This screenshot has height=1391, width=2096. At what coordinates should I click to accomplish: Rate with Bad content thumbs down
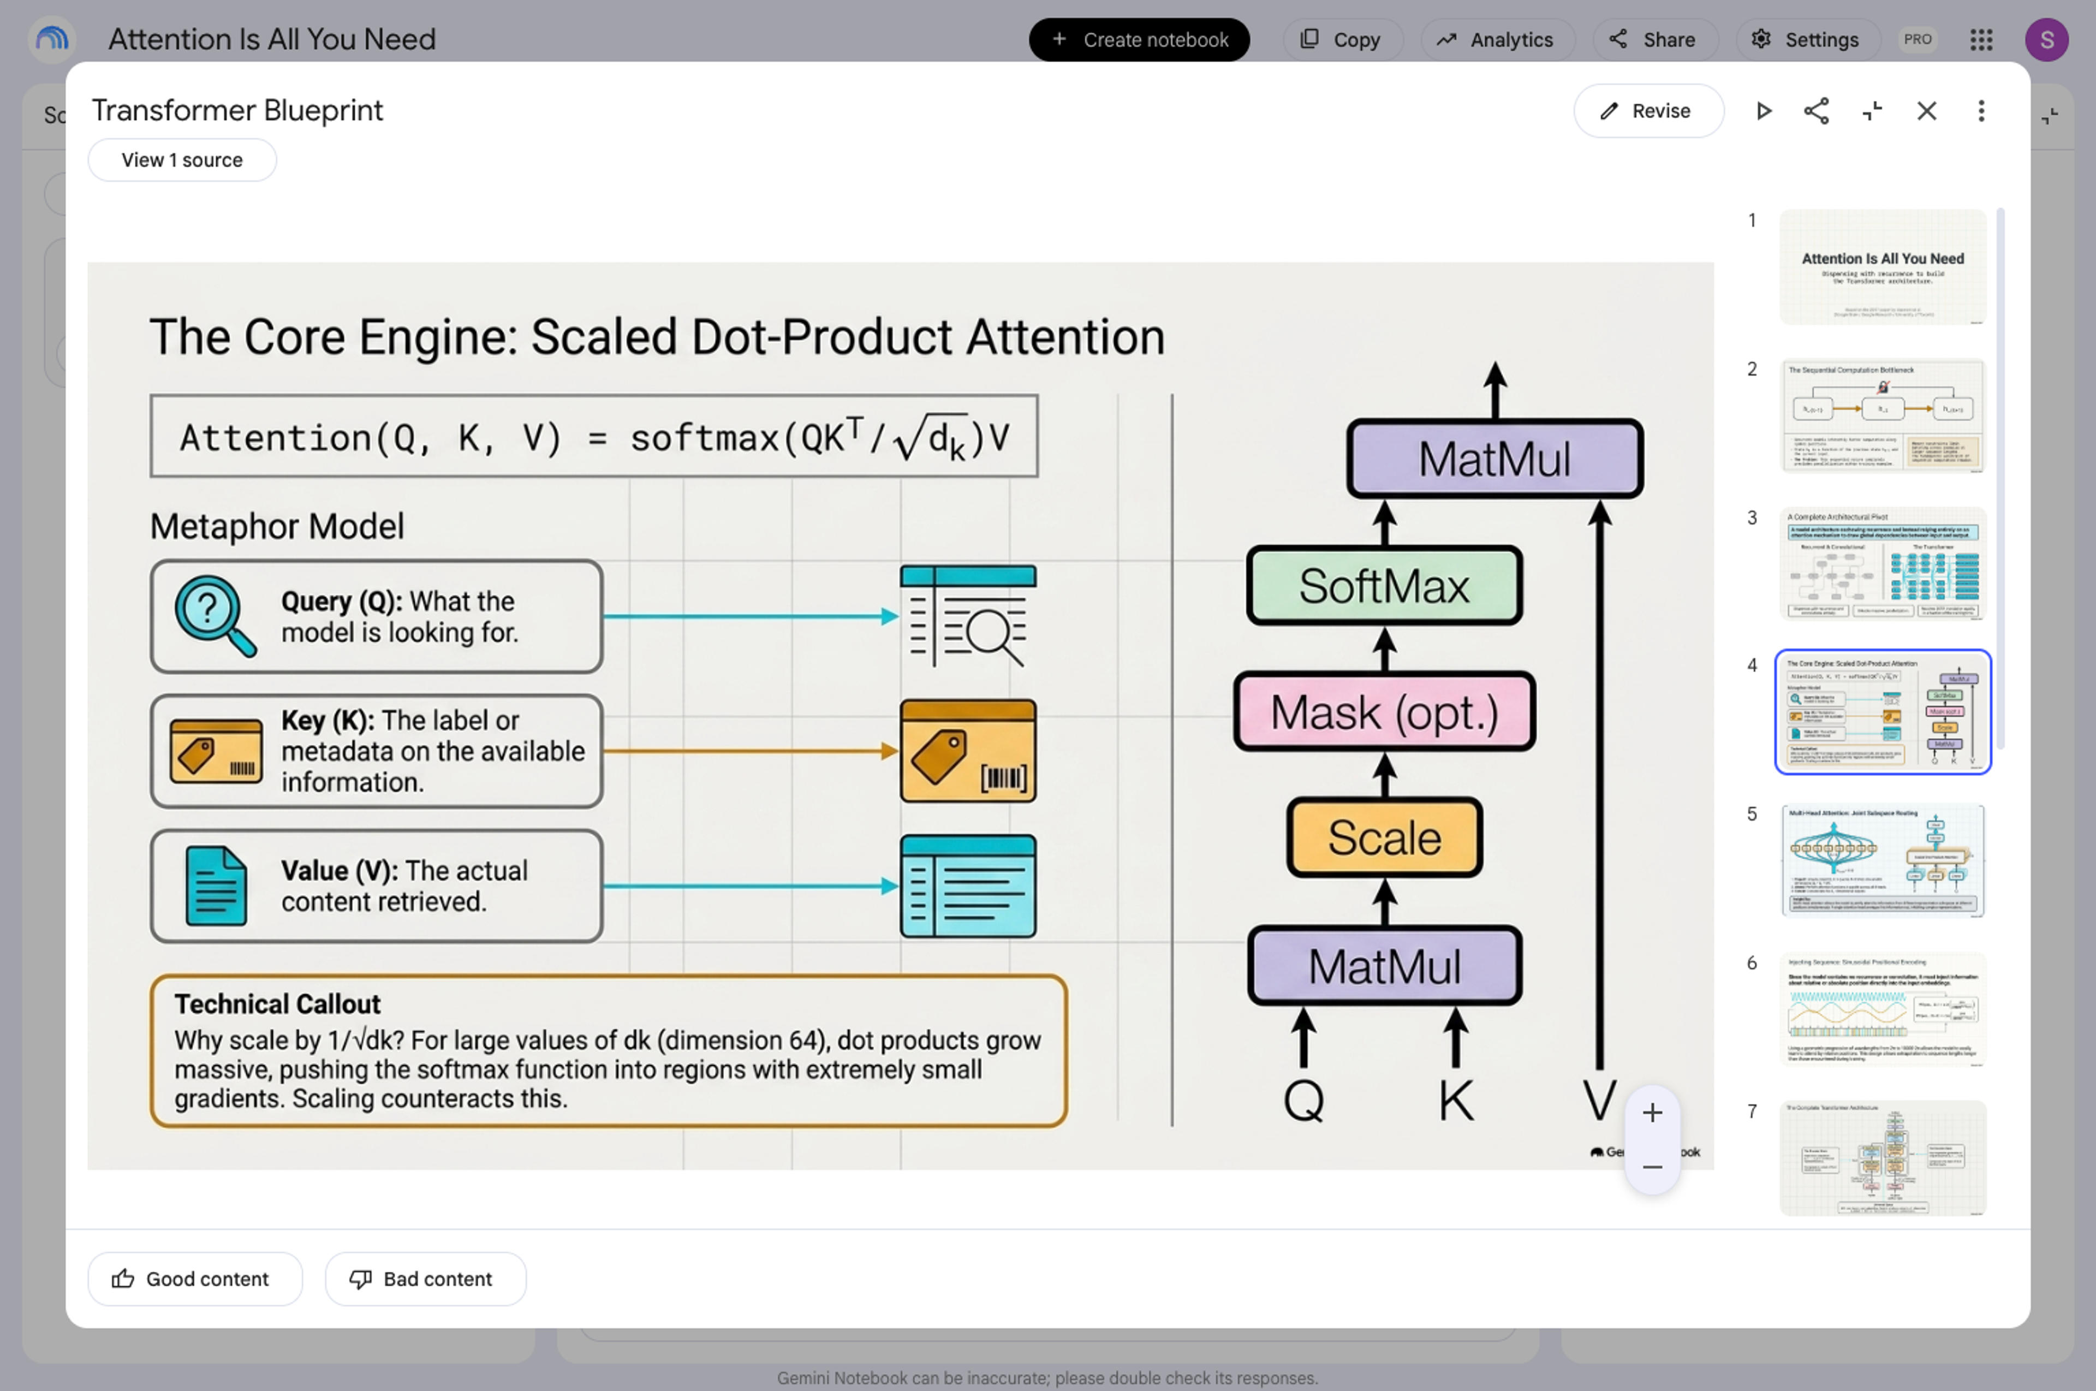[x=426, y=1279]
